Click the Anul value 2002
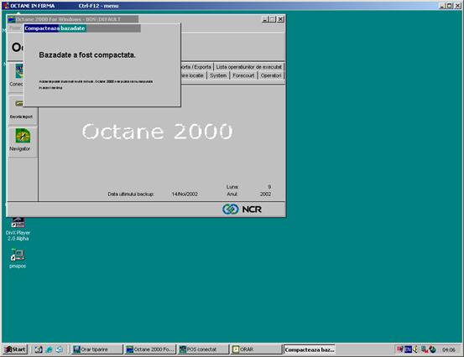 tap(265, 194)
